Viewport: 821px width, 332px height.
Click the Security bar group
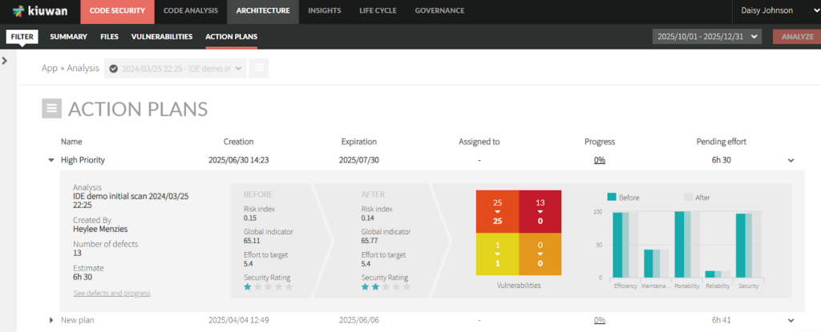[x=749, y=246]
